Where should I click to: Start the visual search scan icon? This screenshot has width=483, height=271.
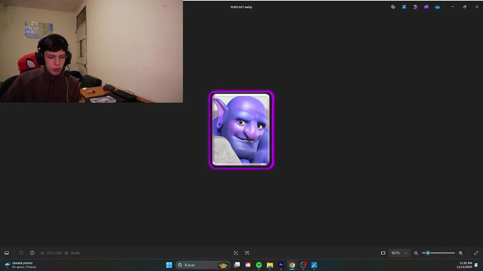click(x=236, y=253)
